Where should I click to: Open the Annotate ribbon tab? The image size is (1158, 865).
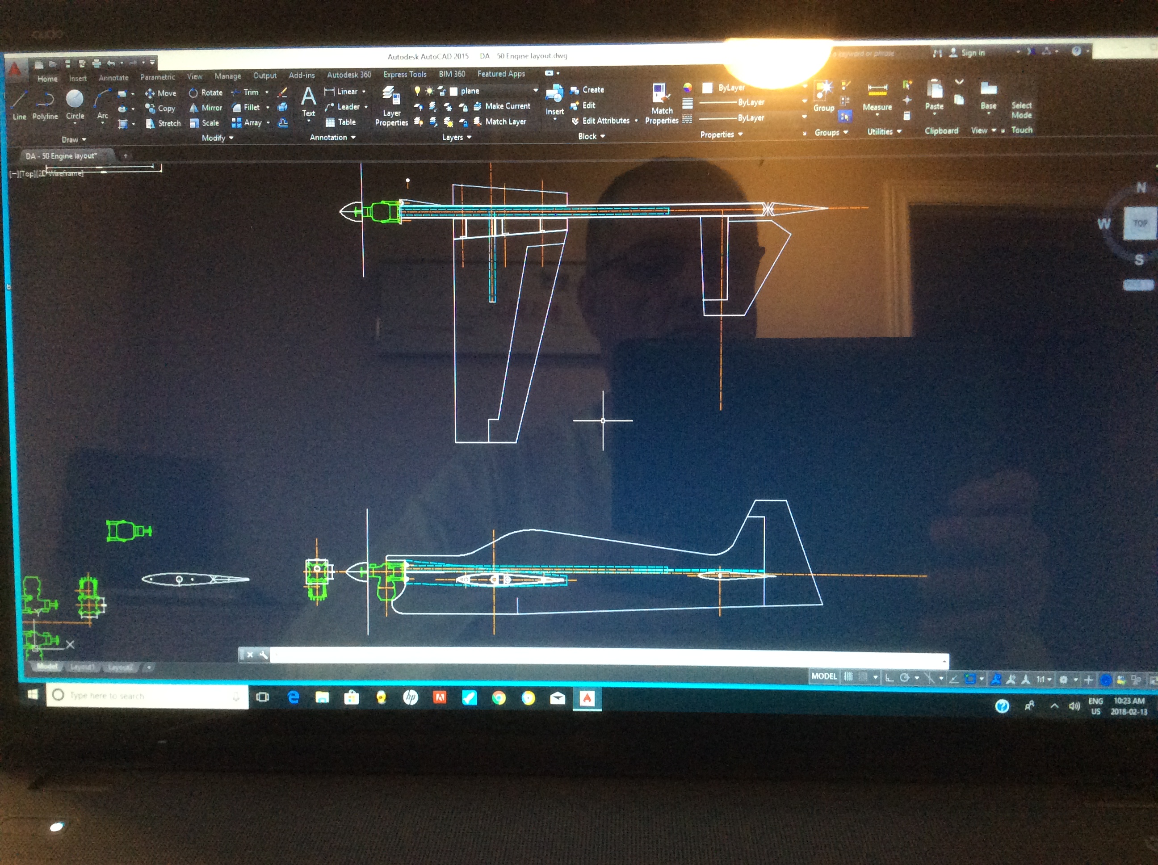coord(113,78)
